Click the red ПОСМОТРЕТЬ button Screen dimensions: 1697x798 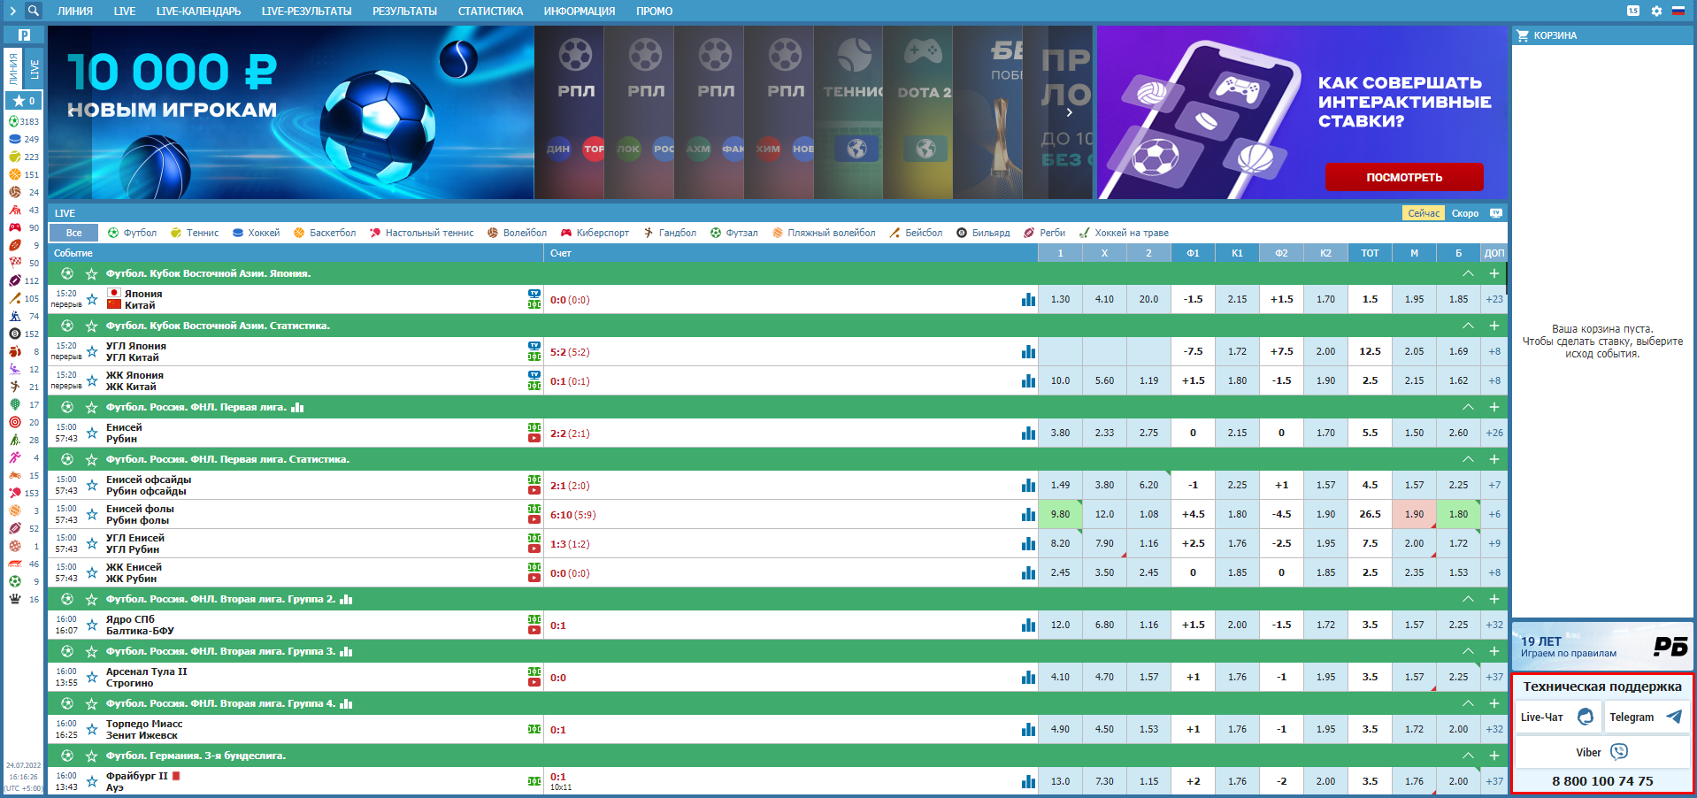click(x=1403, y=177)
